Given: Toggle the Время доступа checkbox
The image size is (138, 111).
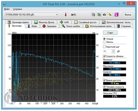Looking at the screenshot, I should (104, 80).
